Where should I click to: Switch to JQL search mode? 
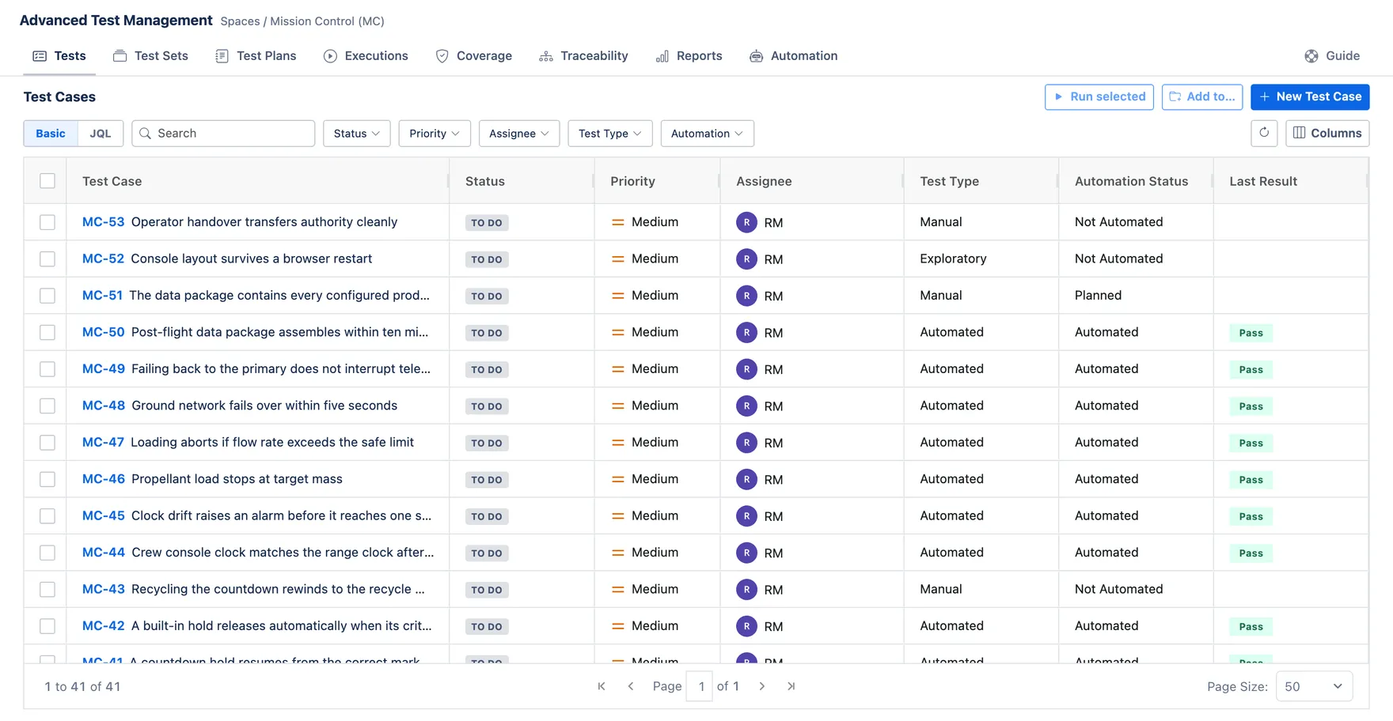coord(101,134)
